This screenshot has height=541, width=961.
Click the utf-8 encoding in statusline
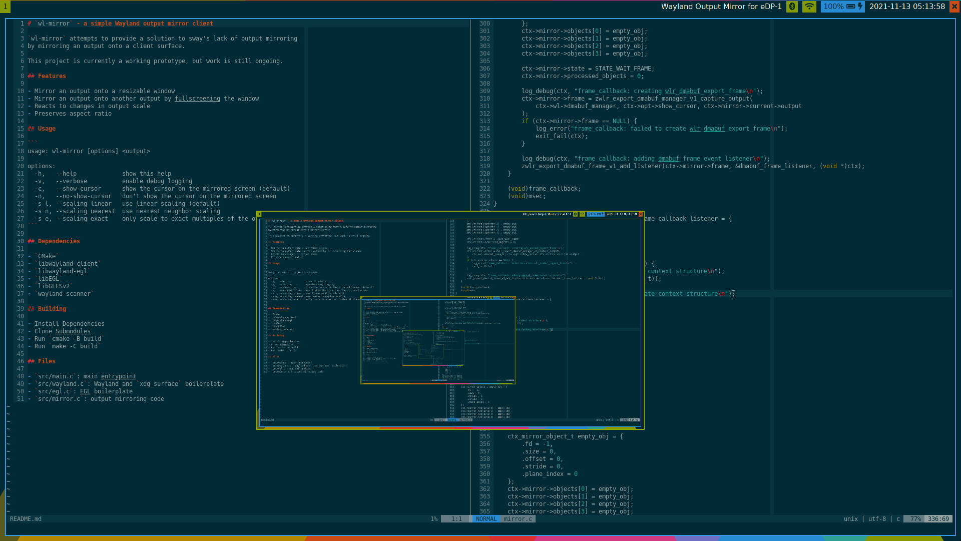(877, 519)
